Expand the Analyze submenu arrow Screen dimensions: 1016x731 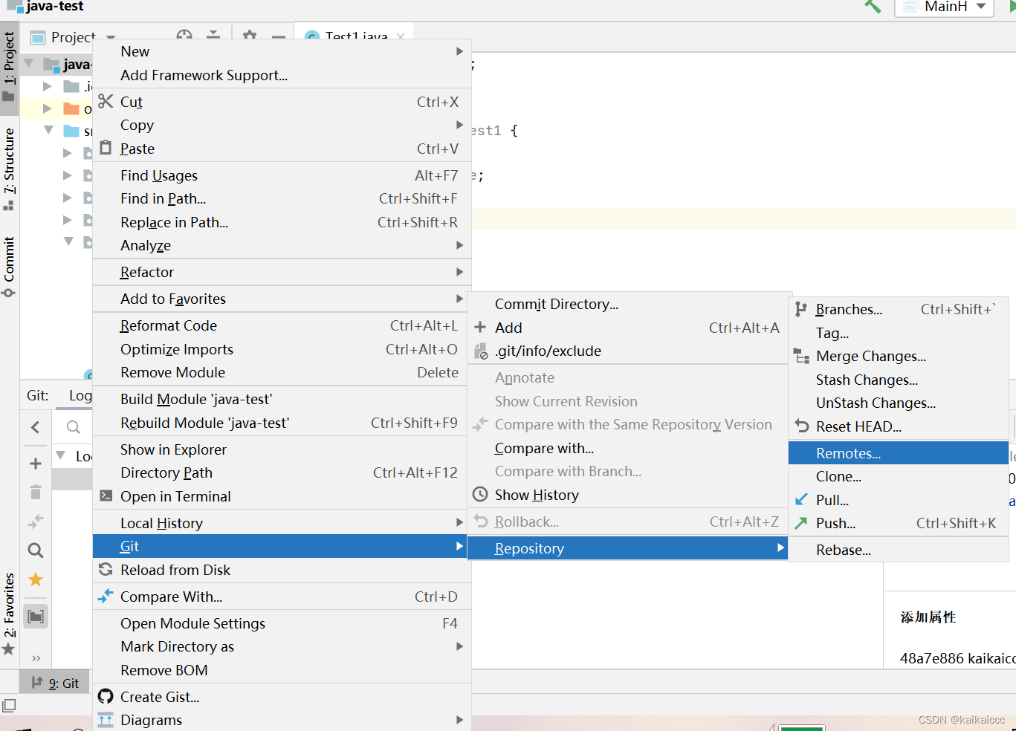459,245
